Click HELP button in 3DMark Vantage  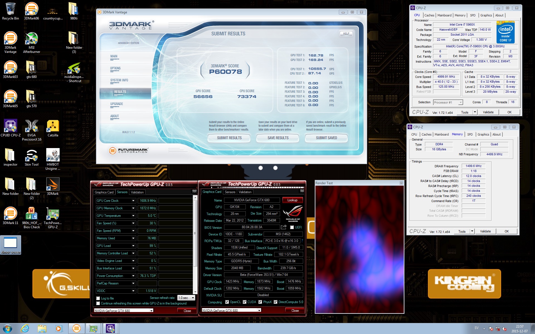click(346, 33)
